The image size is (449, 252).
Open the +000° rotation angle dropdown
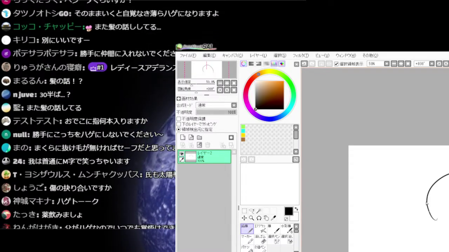[432, 63]
